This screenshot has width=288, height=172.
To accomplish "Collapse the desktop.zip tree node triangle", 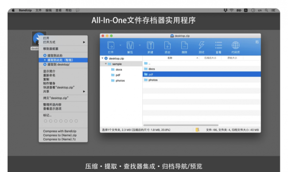I will [x=102, y=58].
